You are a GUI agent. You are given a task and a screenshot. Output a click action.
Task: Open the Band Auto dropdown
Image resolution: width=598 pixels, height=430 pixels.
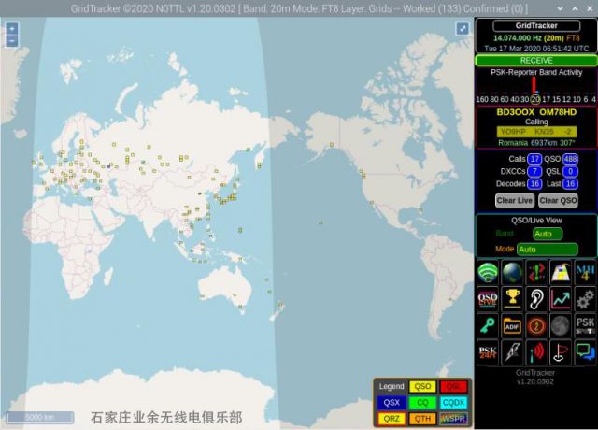click(548, 234)
